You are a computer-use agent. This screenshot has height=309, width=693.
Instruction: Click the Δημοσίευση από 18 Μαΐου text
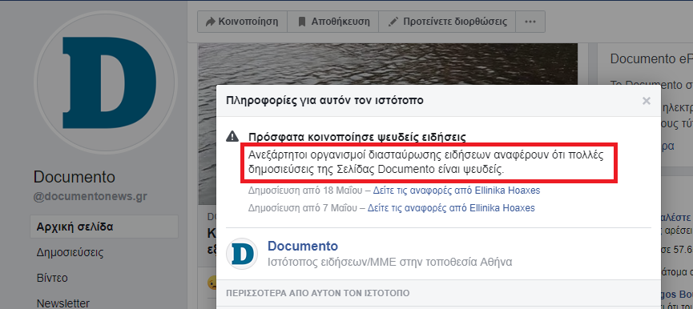click(305, 191)
